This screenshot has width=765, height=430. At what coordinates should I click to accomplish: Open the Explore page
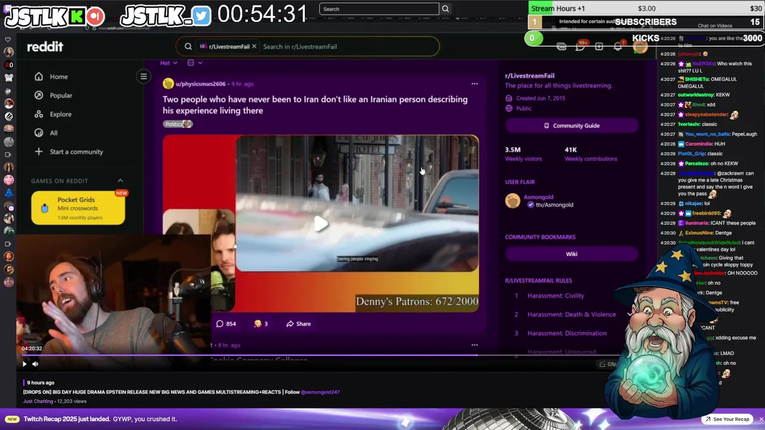pyautogui.click(x=60, y=114)
